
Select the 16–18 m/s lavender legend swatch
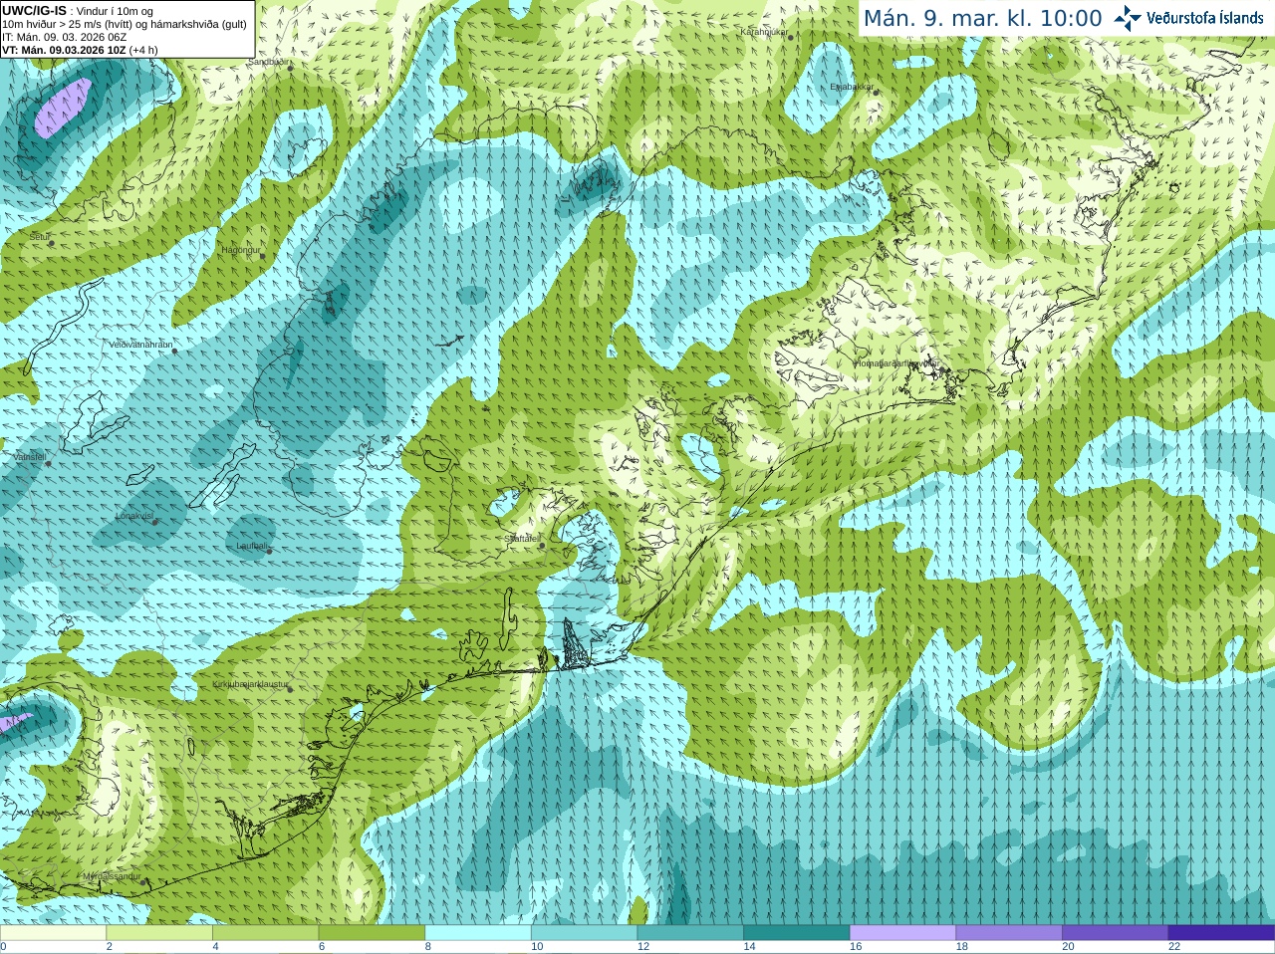coord(902,933)
